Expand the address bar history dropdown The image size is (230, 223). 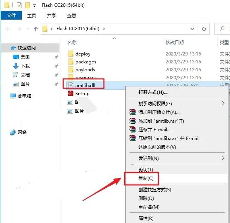click(x=192, y=29)
